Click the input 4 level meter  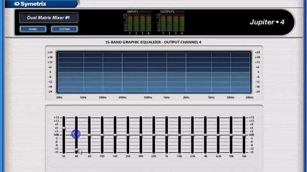click(x=149, y=23)
